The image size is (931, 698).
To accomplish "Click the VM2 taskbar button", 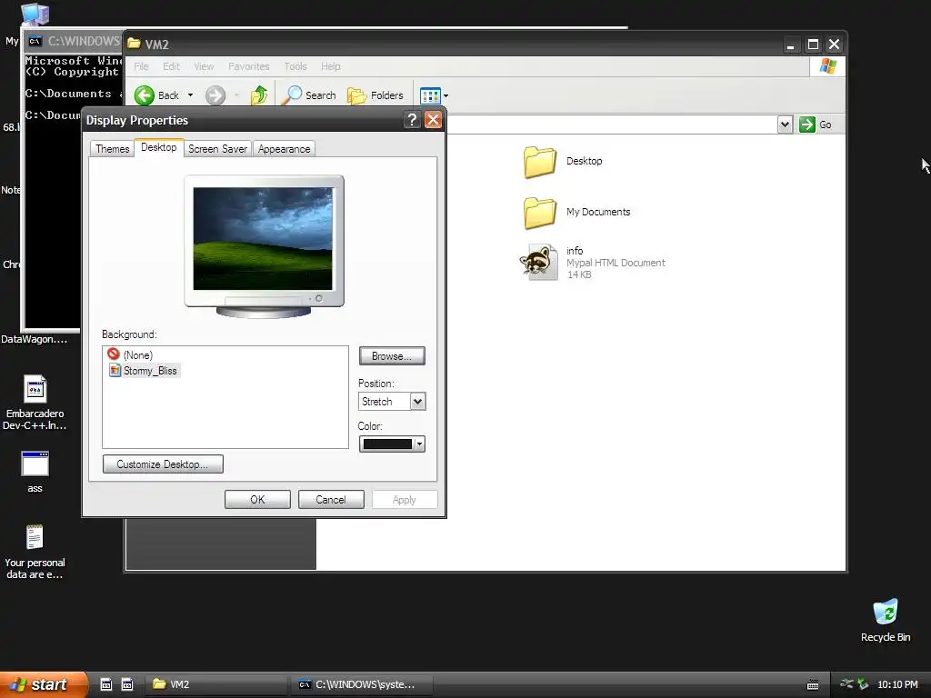I will [x=216, y=684].
